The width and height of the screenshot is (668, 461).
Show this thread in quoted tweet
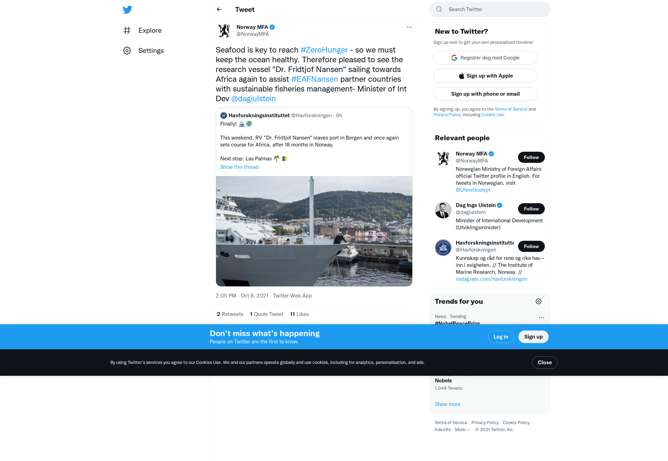[239, 167]
